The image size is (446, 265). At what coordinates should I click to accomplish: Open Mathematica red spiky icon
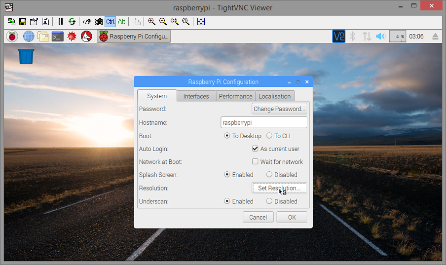pos(72,37)
